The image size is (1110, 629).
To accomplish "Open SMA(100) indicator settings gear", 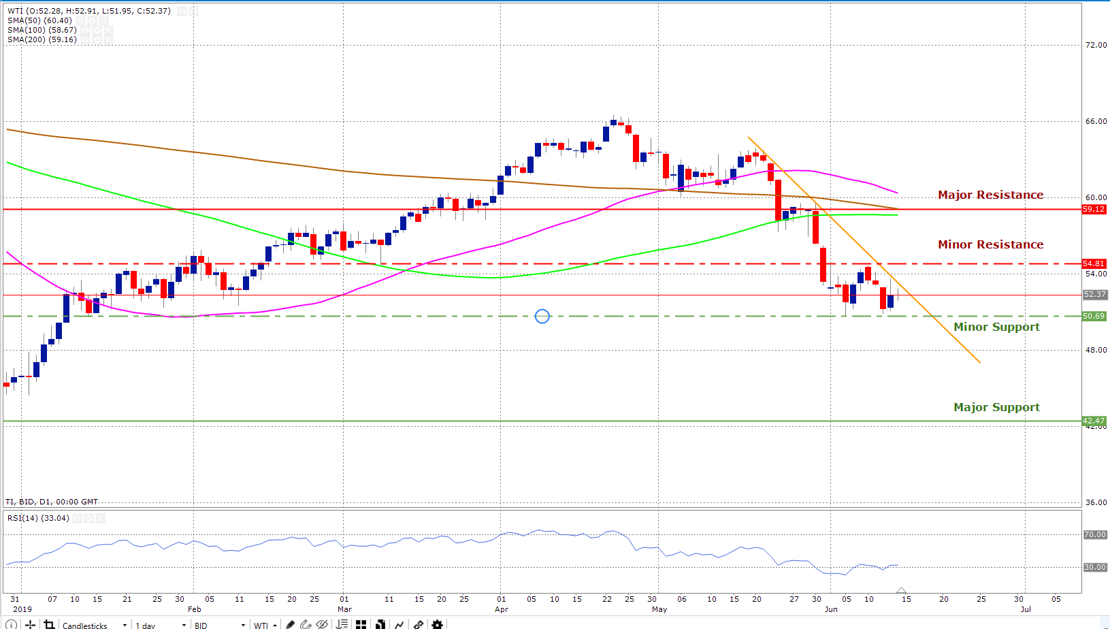I will [x=95, y=30].
